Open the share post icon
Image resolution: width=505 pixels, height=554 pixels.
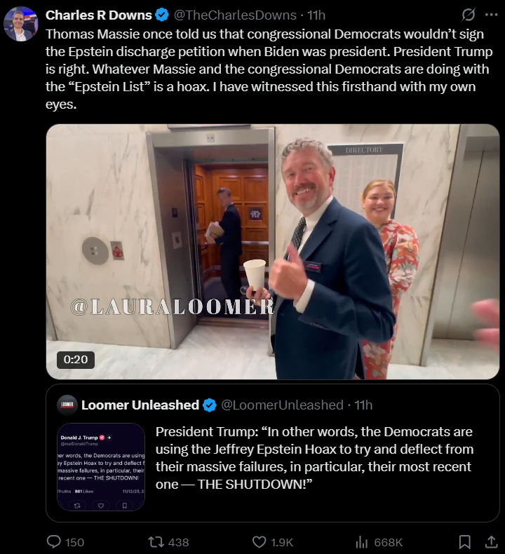(492, 542)
